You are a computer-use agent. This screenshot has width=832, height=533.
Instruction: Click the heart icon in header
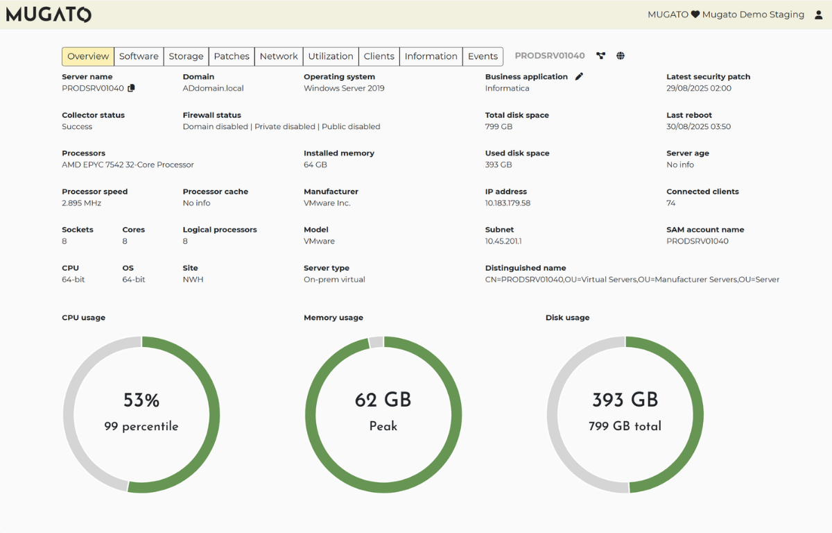[x=695, y=15]
